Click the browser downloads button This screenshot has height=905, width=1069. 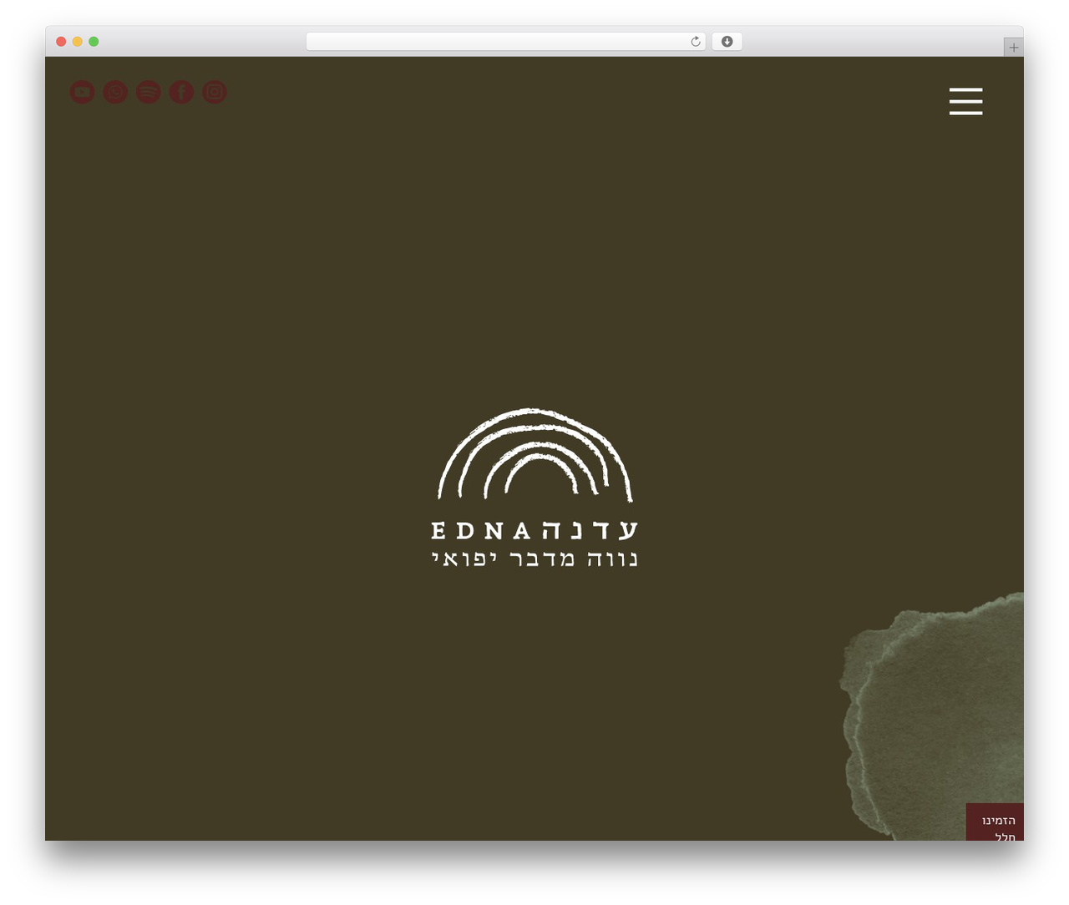pos(727,42)
